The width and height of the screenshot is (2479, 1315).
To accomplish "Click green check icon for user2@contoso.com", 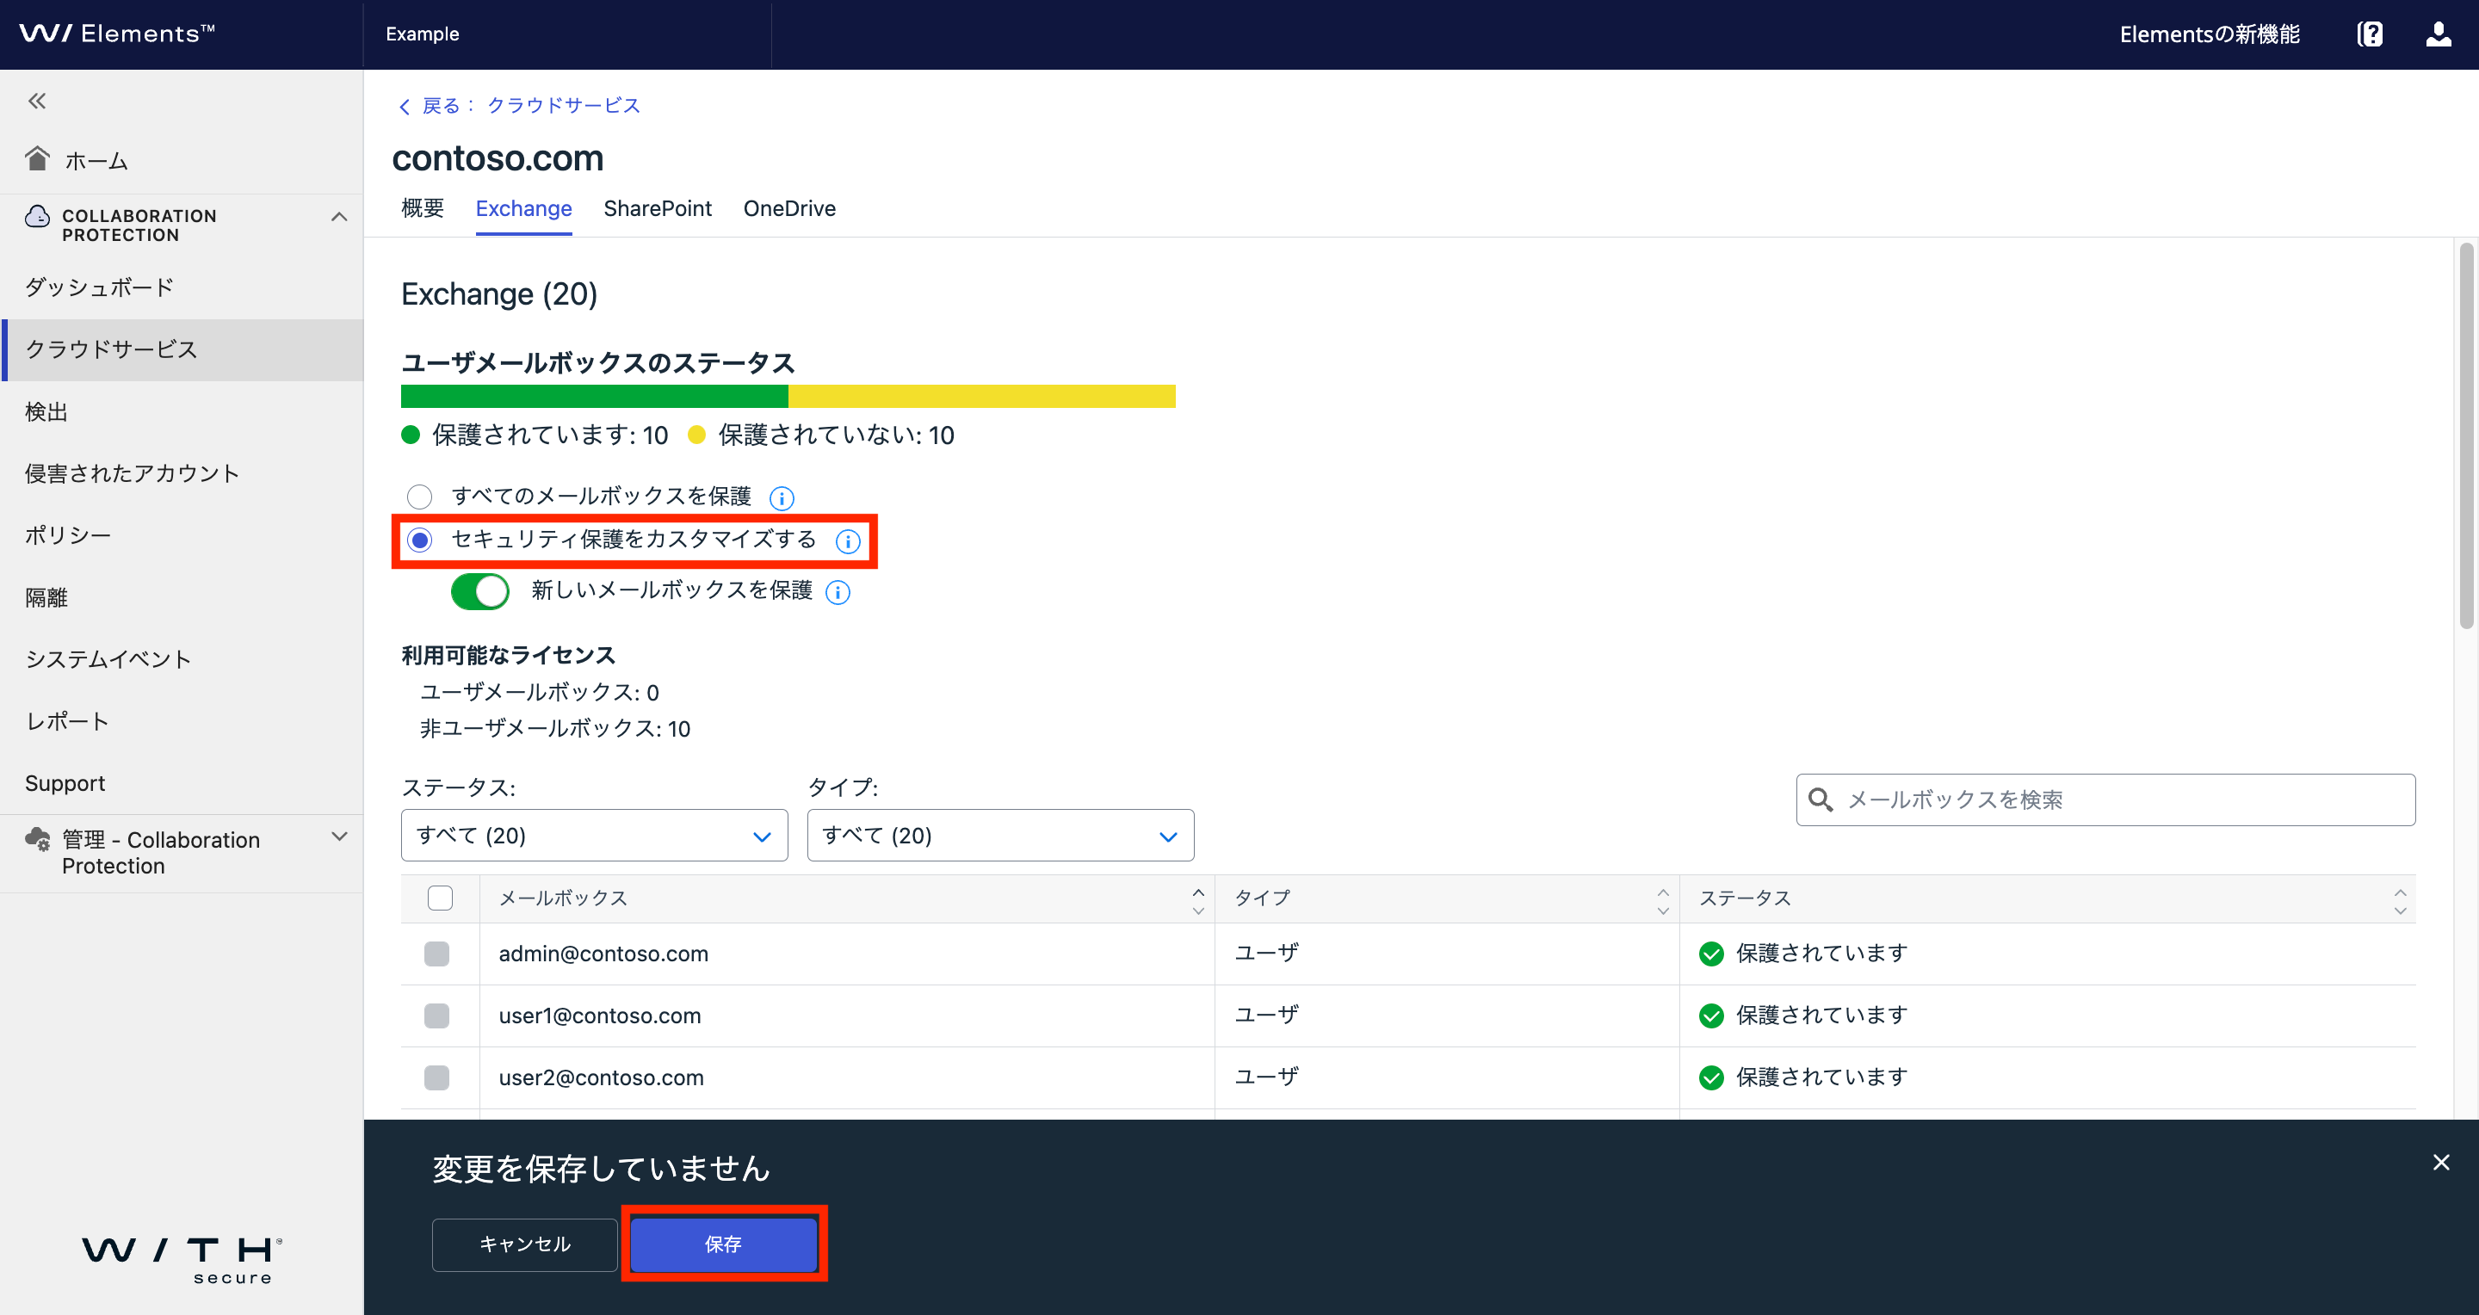I will (x=1711, y=1077).
